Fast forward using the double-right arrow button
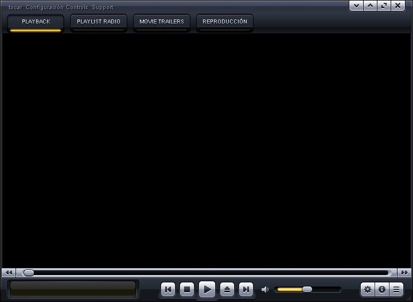The image size is (413, 302). tap(404, 273)
